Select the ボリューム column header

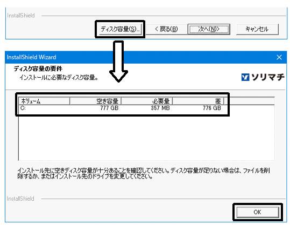pyautogui.click(x=44, y=101)
